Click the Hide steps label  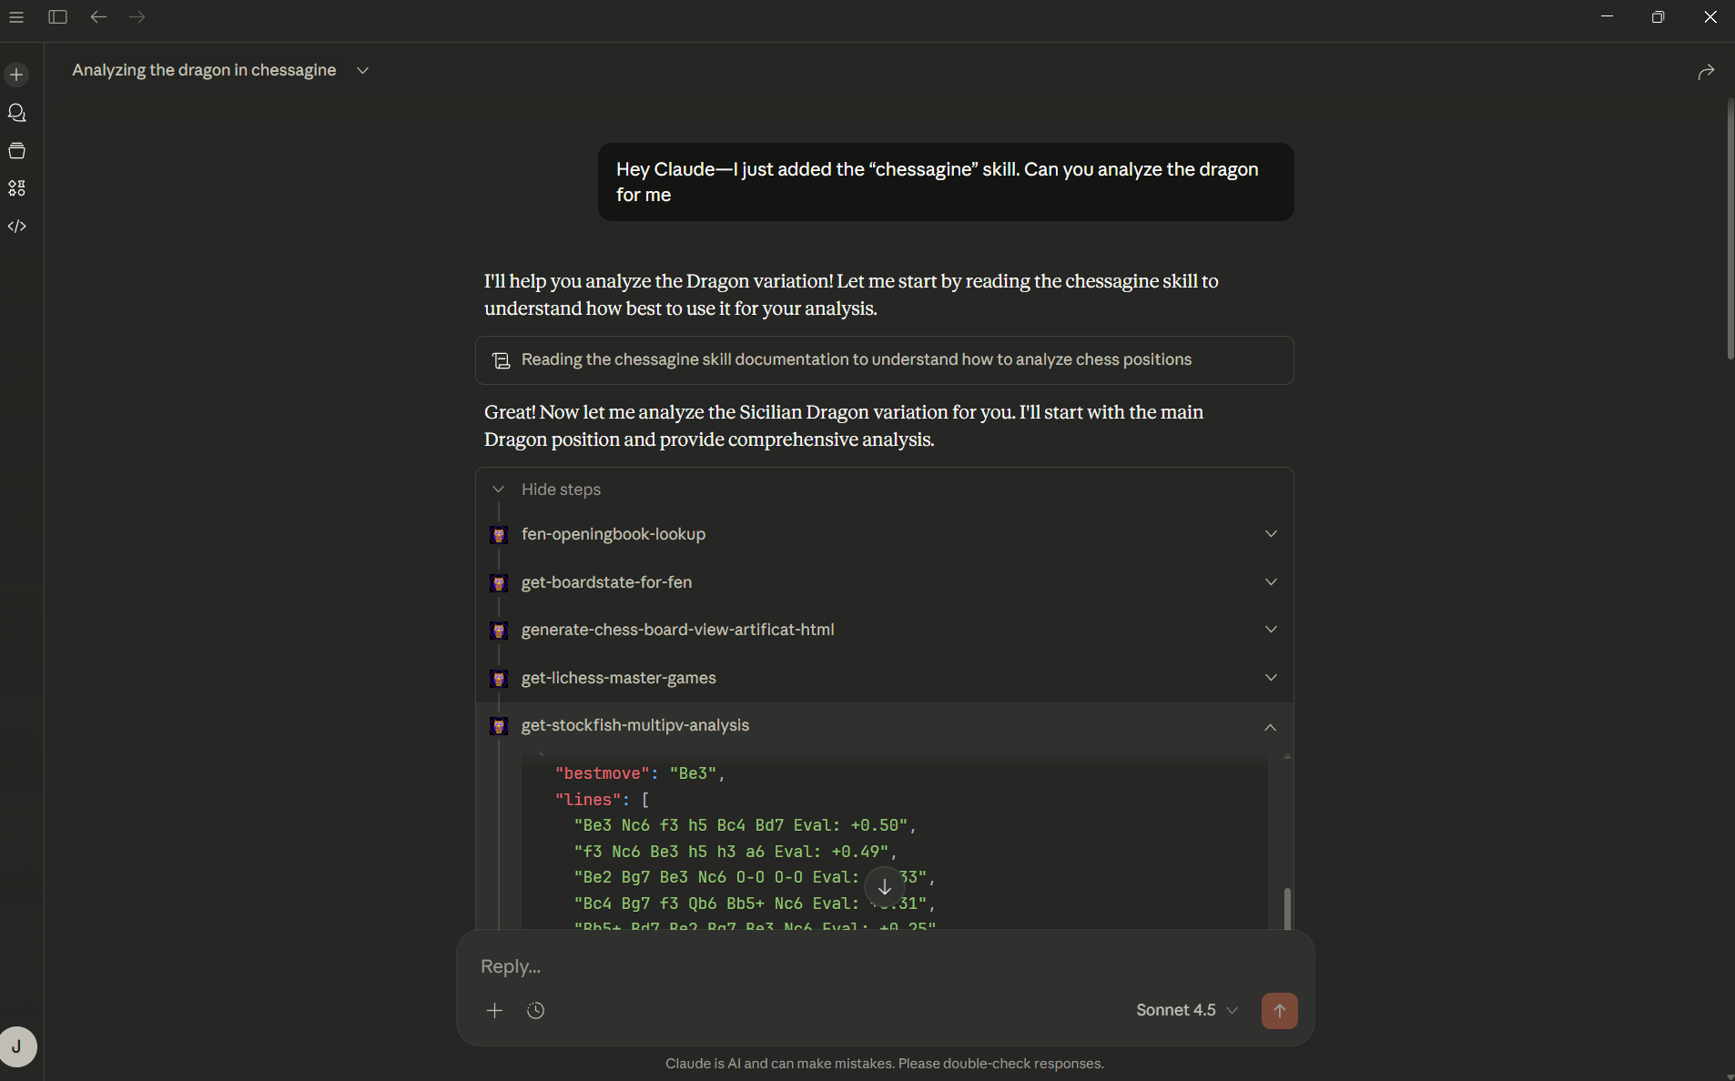tap(561, 490)
